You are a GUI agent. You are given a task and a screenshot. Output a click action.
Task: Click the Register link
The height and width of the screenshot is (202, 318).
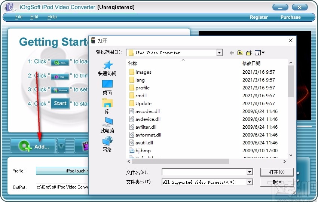pos(259,17)
